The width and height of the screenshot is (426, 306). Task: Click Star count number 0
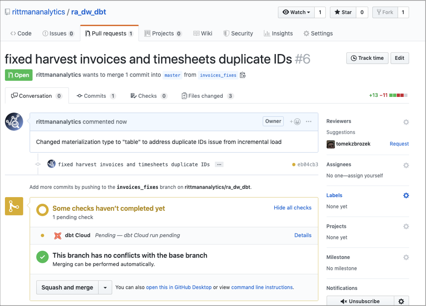pyautogui.click(x=362, y=12)
